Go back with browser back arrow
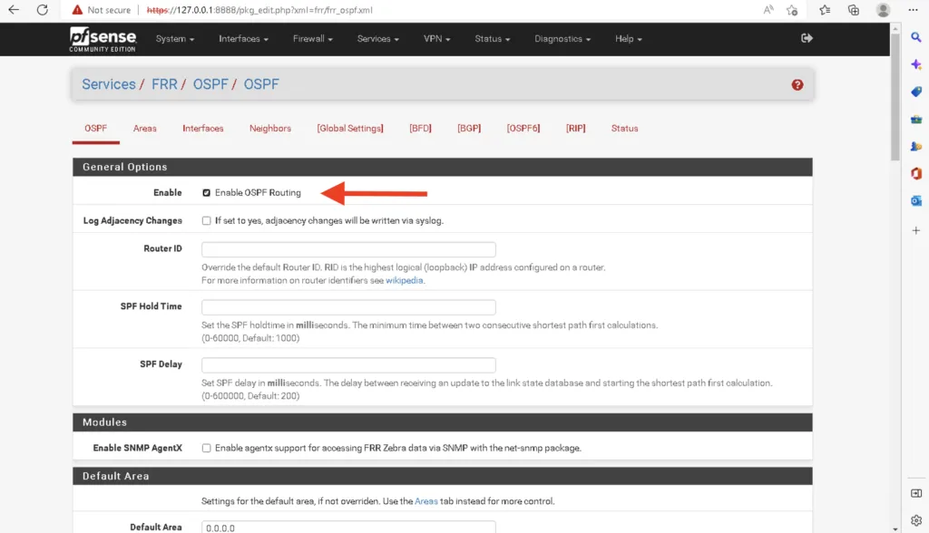929x533 pixels. point(14,10)
